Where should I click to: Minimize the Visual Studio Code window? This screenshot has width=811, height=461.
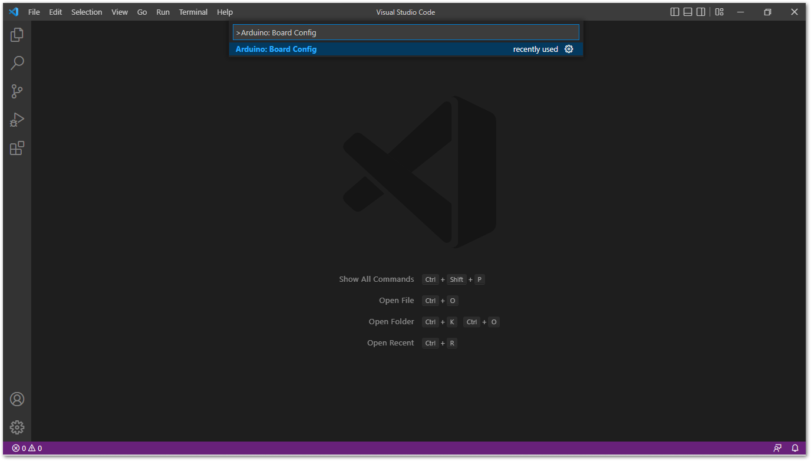click(741, 12)
